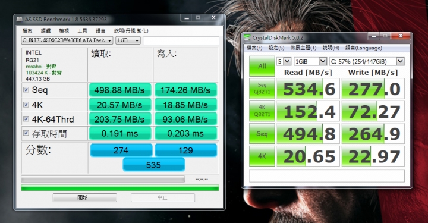Click the 534.6 Seq Q32T1 read value

(x=308, y=89)
